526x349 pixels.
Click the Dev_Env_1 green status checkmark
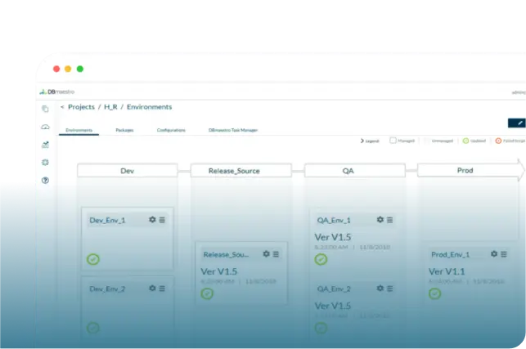(93, 259)
